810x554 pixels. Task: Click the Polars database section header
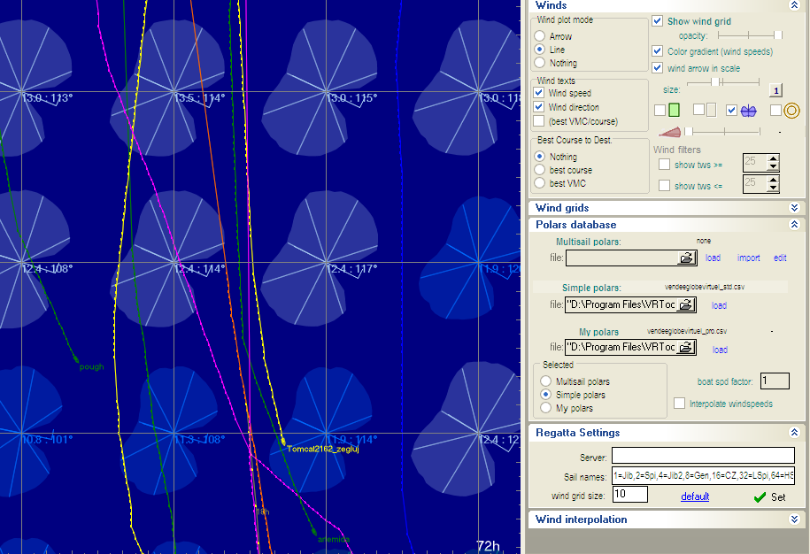(x=575, y=225)
